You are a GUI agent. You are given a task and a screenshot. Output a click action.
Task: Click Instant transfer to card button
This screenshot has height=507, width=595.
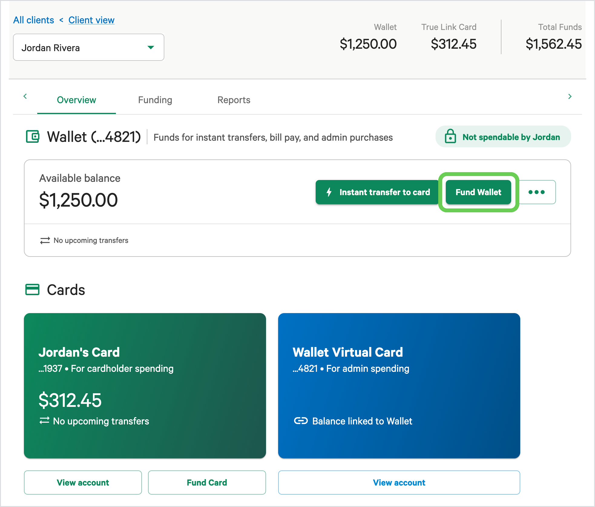click(377, 192)
